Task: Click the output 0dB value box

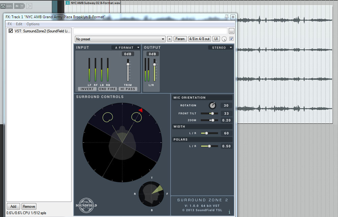Action: (x=152, y=54)
